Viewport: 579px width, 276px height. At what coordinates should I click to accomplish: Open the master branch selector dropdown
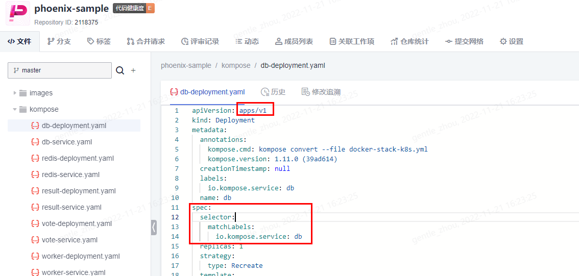point(59,70)
